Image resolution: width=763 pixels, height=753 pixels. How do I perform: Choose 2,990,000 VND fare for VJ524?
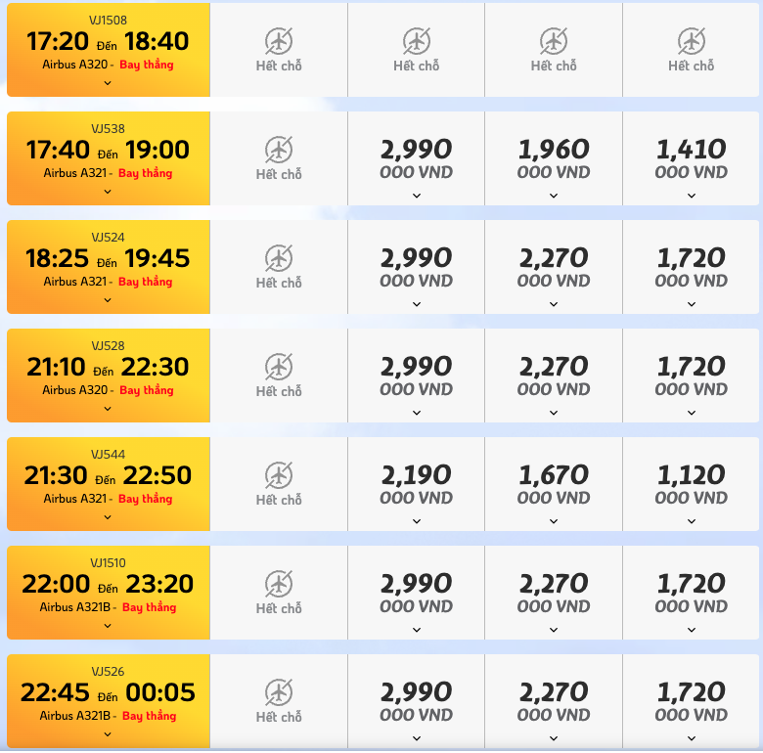tap(417, 267)
